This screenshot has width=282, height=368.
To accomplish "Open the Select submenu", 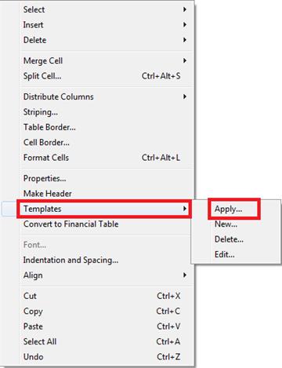I will point(104,9).
